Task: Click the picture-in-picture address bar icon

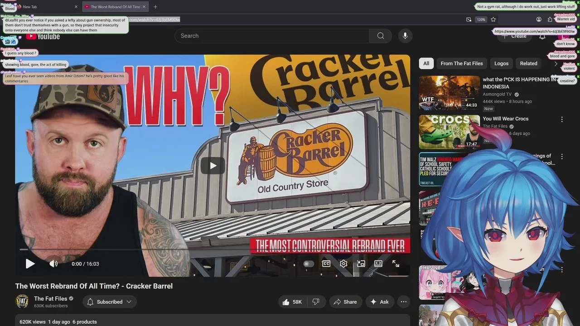Action: coord(469,19)
